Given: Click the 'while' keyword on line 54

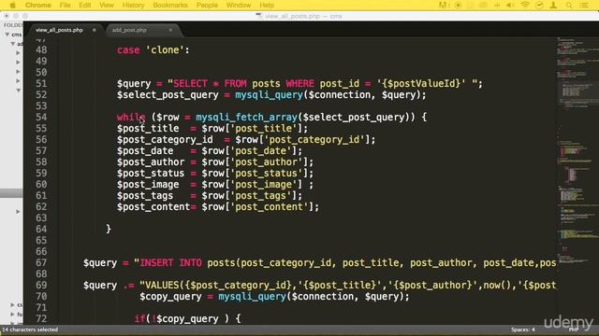Looking at the screenshot, I should click(x=131, y=117).
